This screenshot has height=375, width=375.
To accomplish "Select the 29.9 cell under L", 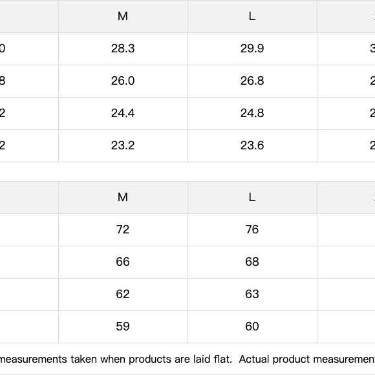I will [x=252, y=48].
